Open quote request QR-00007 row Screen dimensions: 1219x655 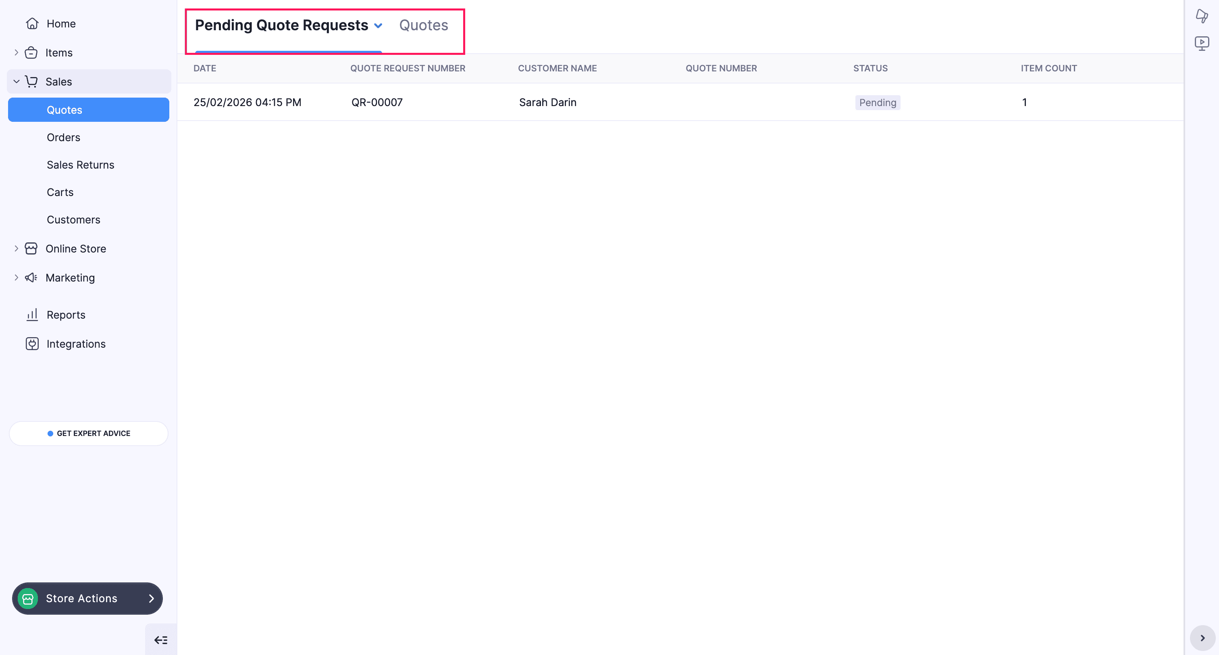(377, 102)
